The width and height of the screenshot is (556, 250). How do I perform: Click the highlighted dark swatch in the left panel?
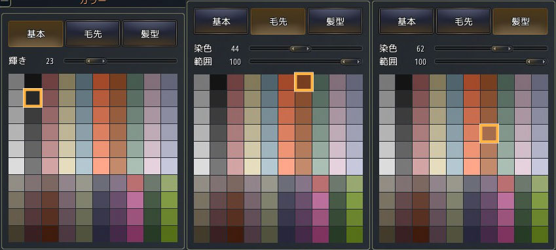pyautogui.click(x=33, y=98)
